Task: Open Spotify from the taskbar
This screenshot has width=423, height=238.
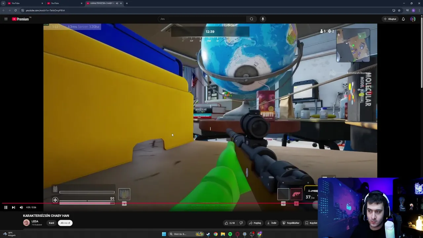Action: tap(230, 234)
